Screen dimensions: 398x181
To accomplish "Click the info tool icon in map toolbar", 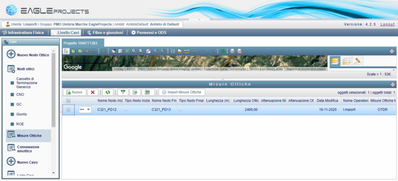I will pos(173,51).
